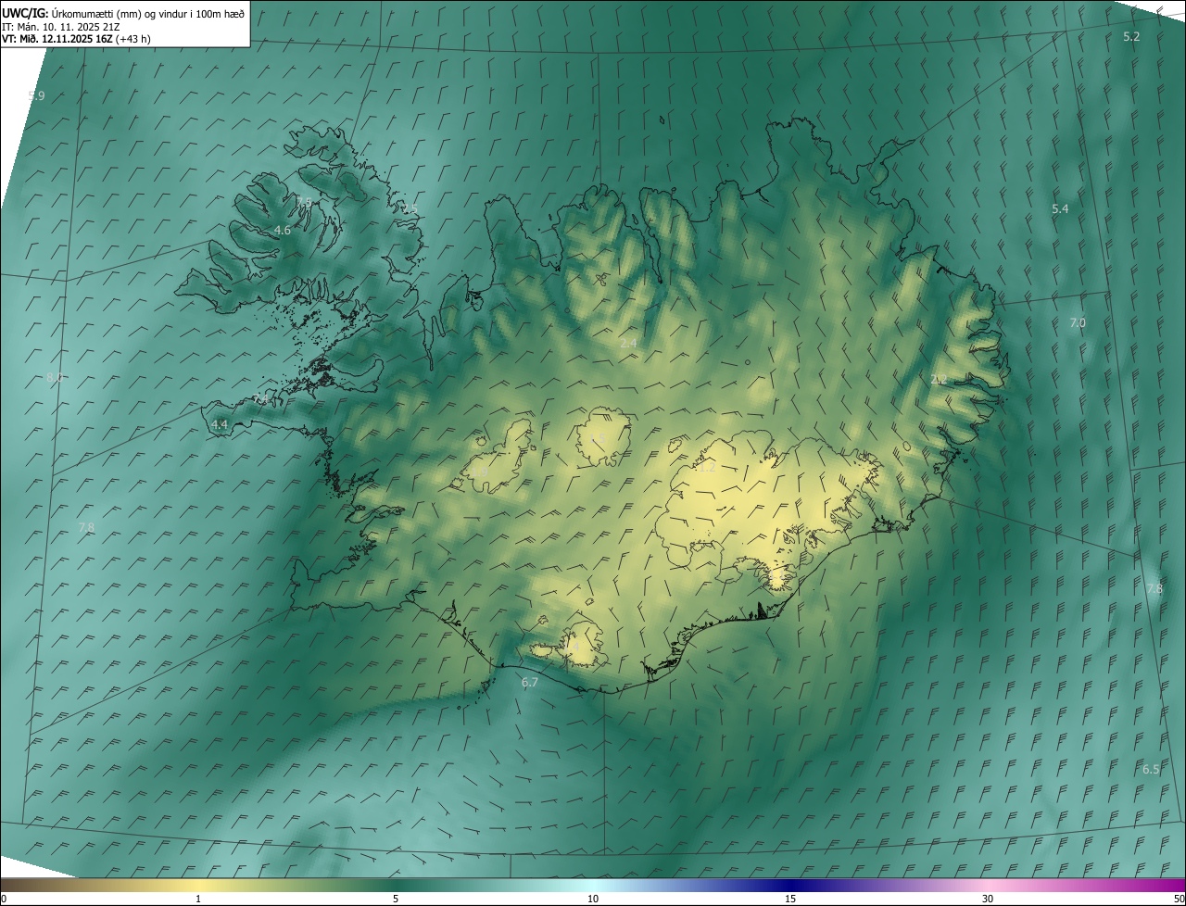Click the colorbar tick label 0
This screenshot has width=1186, height=906.
click(3, 899)
